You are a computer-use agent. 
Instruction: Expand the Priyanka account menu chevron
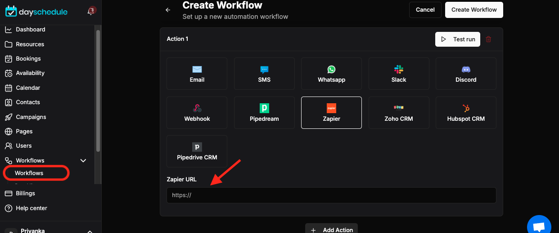(90, 231)
